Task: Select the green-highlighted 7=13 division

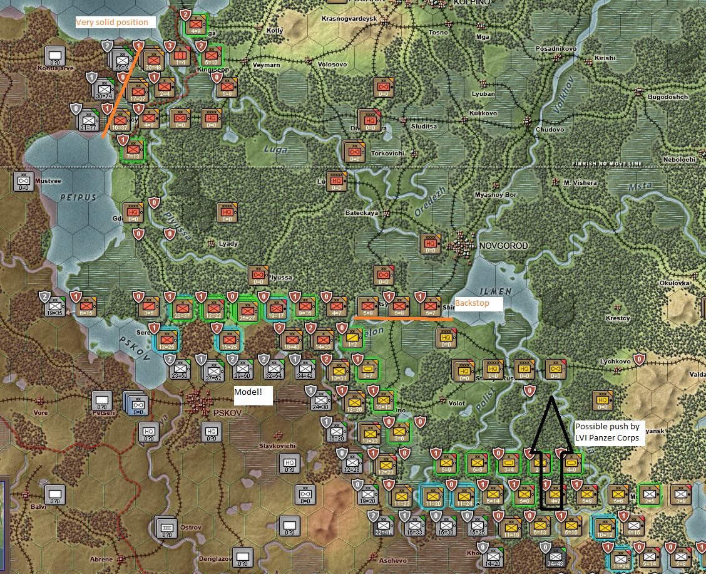Action: tap(133, 150)
